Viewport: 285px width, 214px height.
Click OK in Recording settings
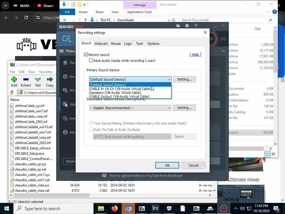[167, 165]
